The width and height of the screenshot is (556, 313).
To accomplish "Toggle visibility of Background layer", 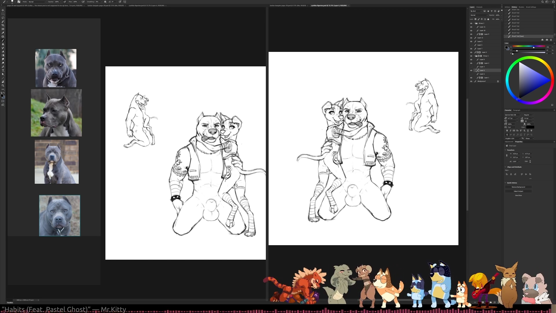I will coord(471,81).
